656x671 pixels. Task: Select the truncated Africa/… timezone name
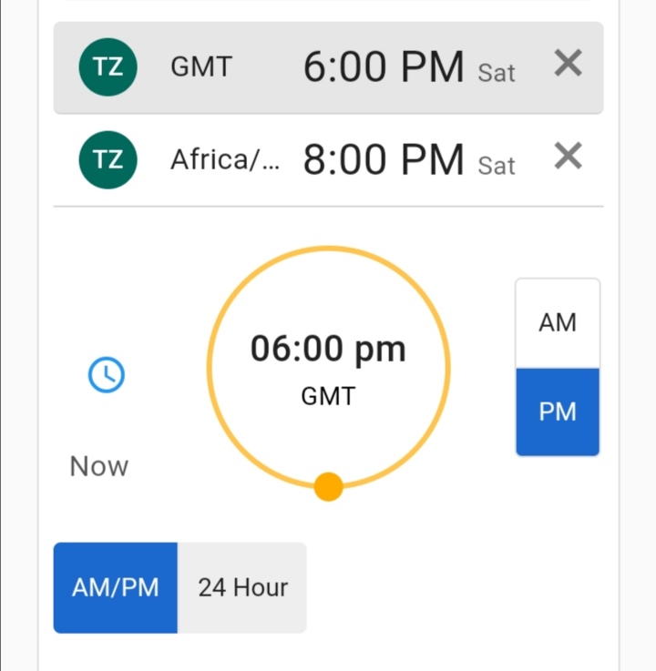pyautogui.click(x=226, y=160)
